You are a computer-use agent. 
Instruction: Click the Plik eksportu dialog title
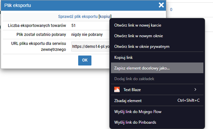click(x=18, y=5)
